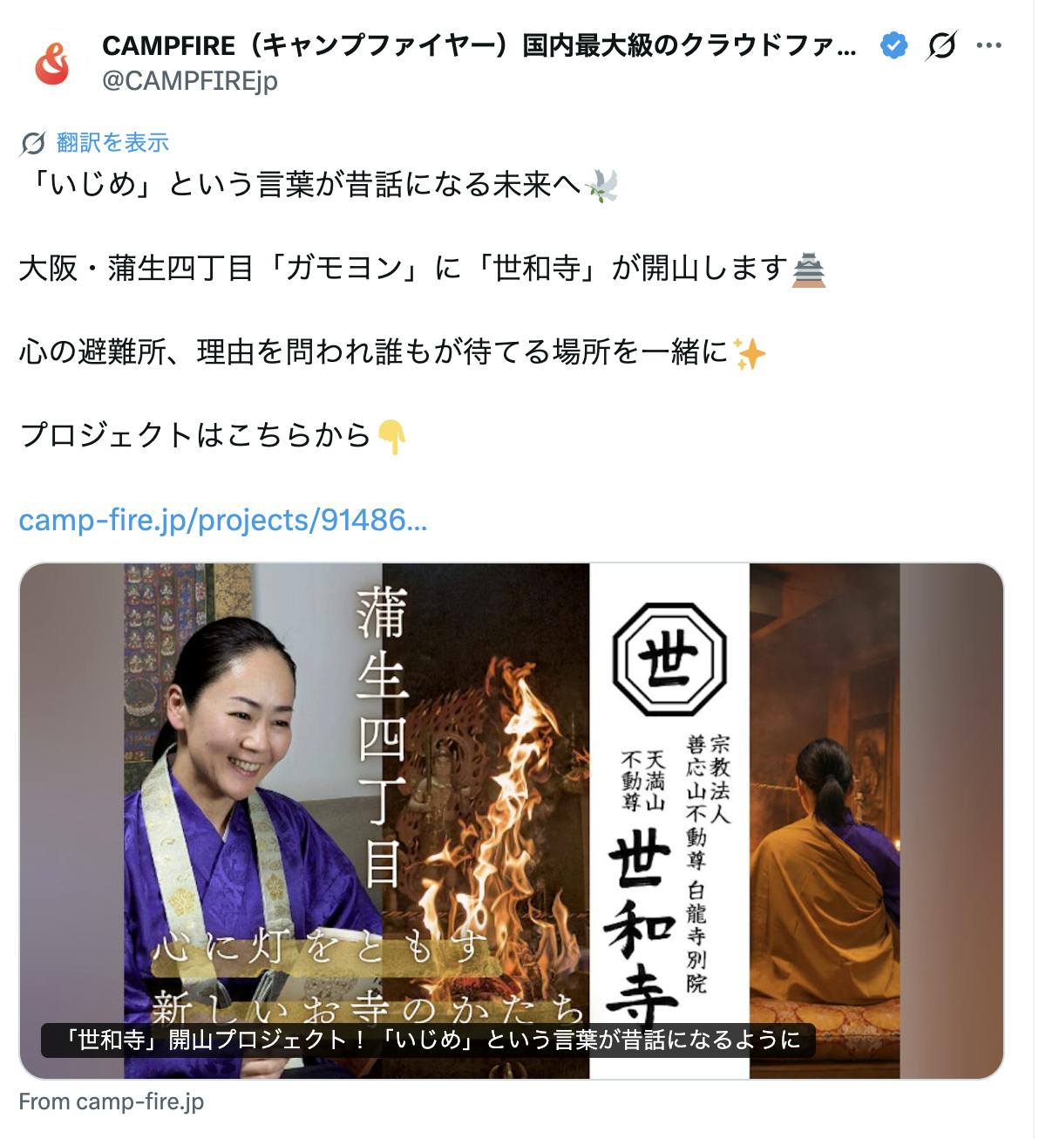This screenshot has width=1039, height=1139.
Task: Click the Grok icon beside 翻訳を表示
Action: point(32,143)
